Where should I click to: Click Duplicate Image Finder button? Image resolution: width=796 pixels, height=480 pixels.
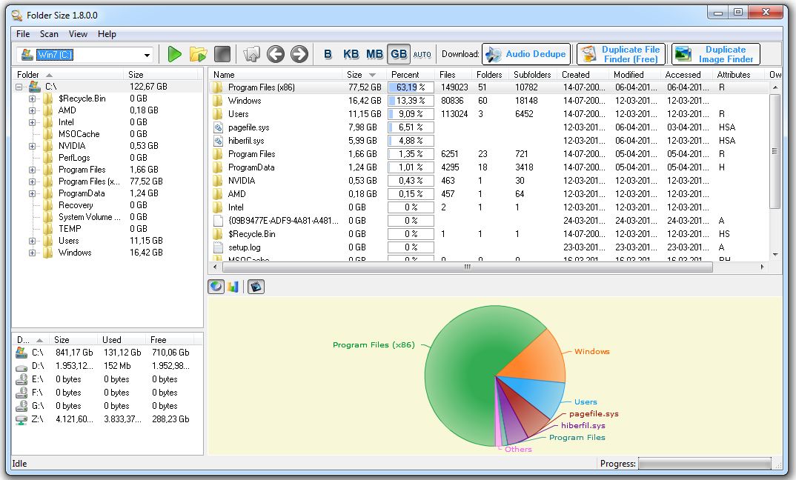pos(716,54)
